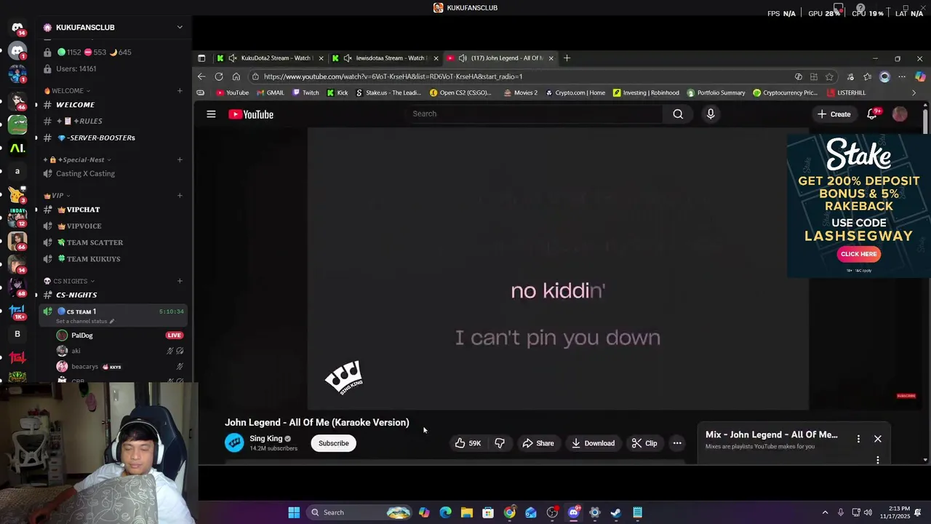Click the YouTube search magnifier button
Image resolution: width=931 pixels, height=524 pixels.
click(678, 114)
